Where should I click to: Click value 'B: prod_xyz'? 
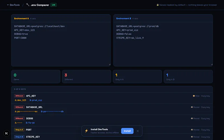[x=36, y=100]
